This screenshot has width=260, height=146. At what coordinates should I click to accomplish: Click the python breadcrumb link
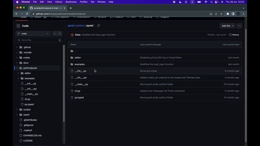coord(80,26)
